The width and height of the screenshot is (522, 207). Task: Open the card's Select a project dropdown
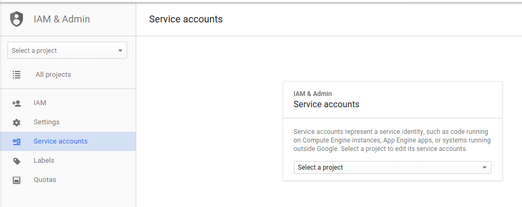coord(393,168)
